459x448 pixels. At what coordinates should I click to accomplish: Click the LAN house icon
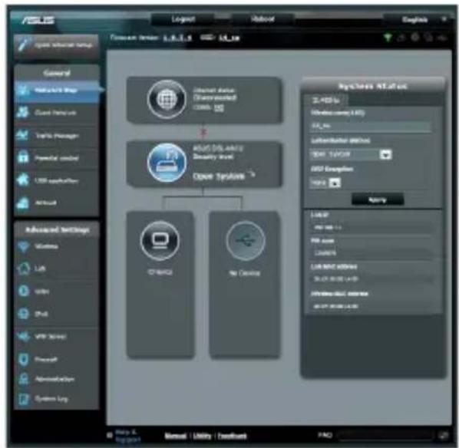pyautogui.click(x=24, y=268)
